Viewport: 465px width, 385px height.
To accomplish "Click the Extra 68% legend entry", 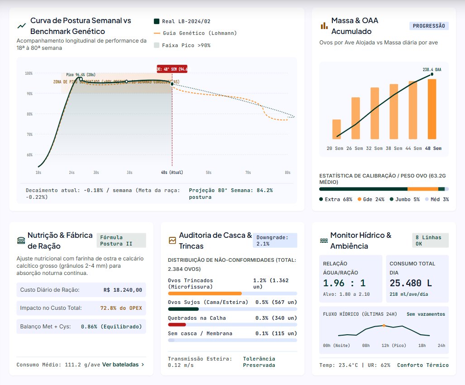I will point(336,199).
